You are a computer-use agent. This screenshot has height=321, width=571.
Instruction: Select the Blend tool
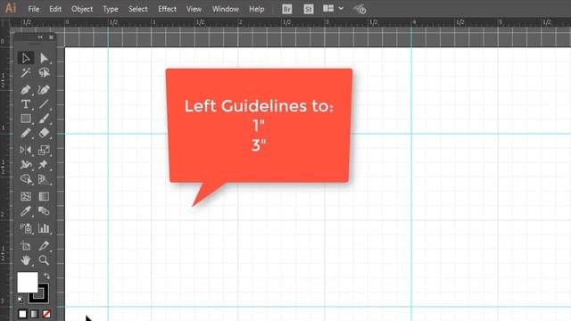click(44, 211)
